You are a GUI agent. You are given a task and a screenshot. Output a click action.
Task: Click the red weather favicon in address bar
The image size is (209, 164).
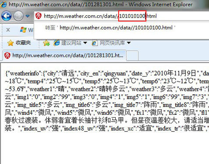[39, 16]
